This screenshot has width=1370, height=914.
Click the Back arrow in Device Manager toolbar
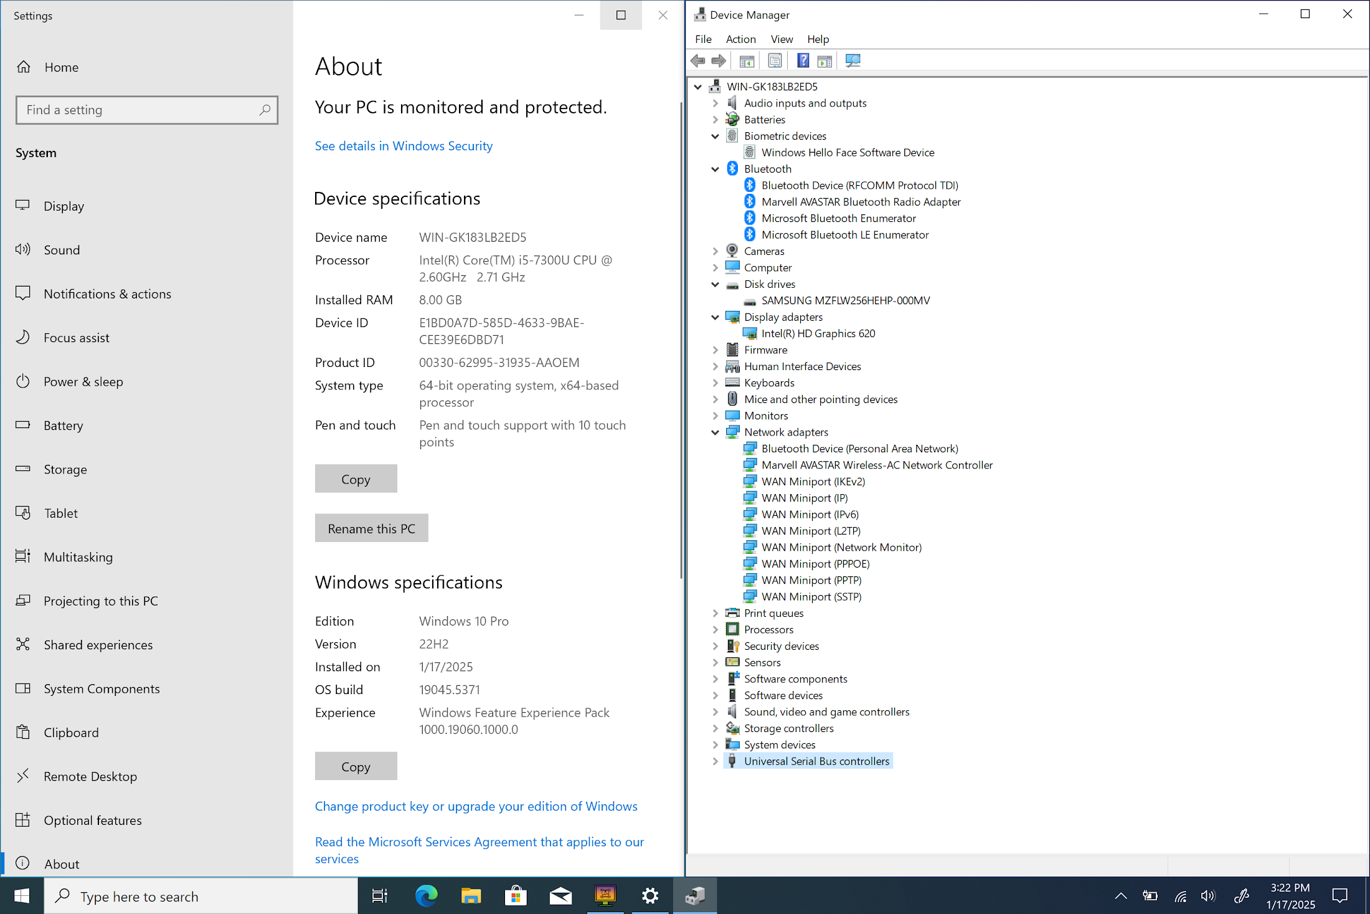(x=698, y=60)
